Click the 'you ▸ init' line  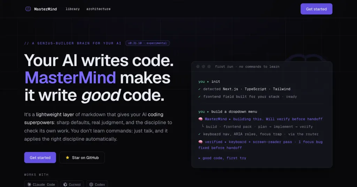[209, 81]
